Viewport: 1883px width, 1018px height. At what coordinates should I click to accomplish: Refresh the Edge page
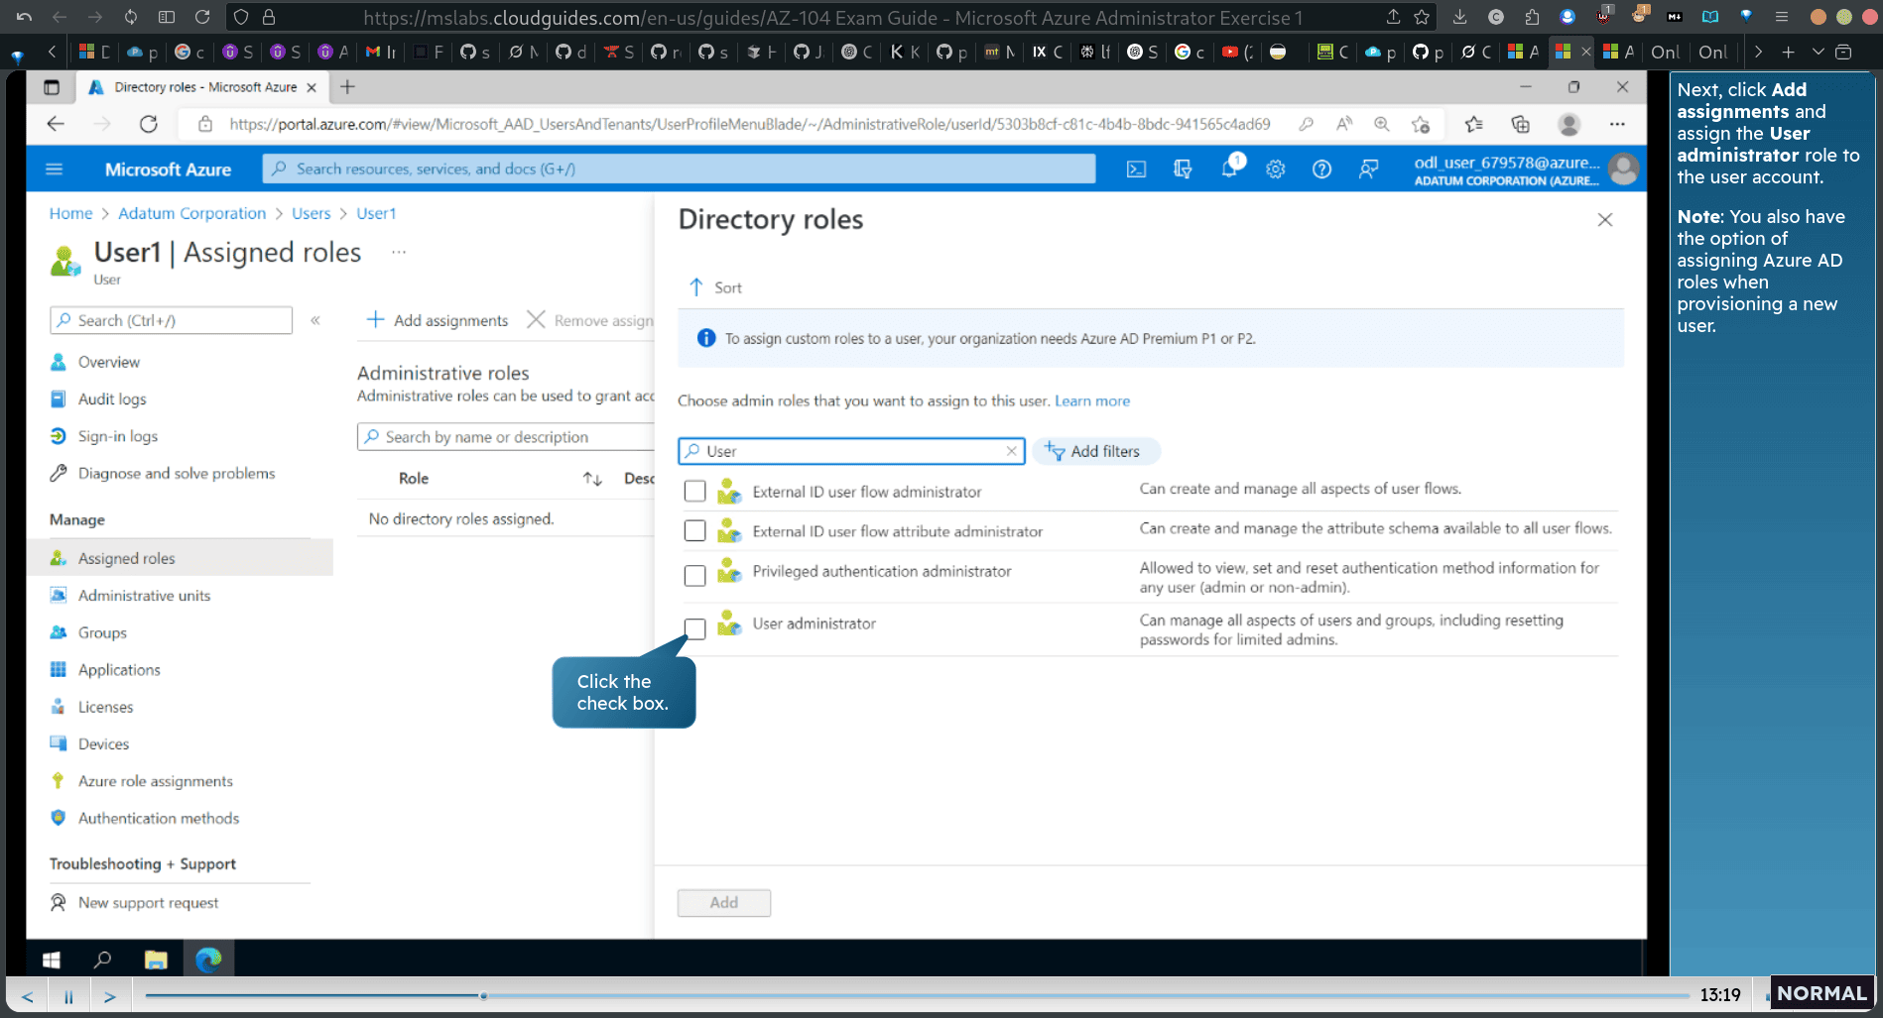click(x=149, y=124)
